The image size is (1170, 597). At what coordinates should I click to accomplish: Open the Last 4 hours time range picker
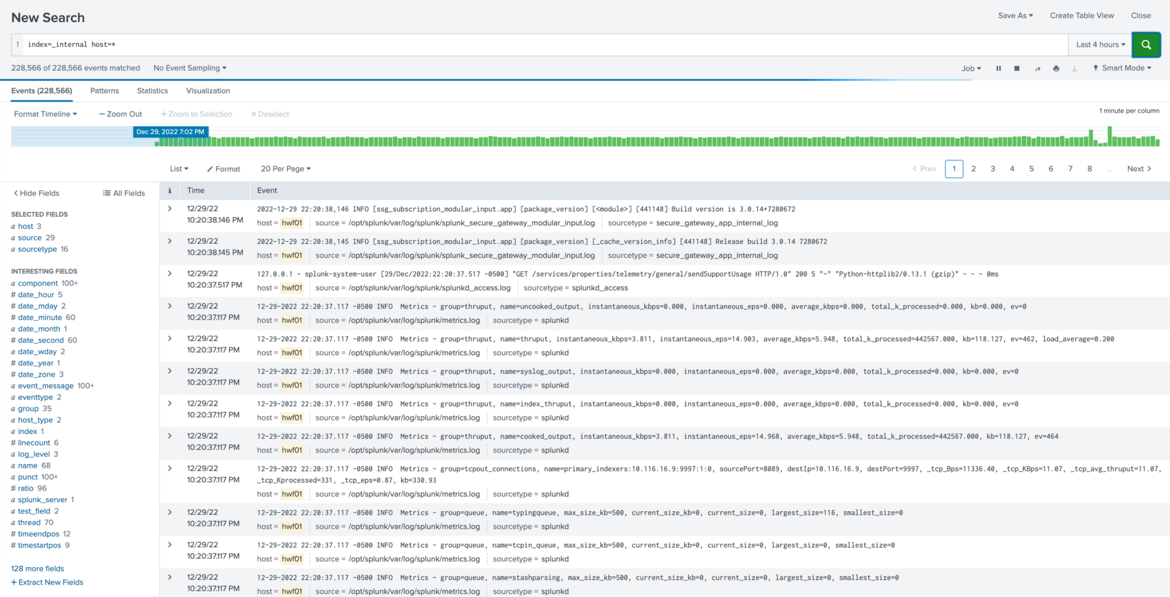[x=1098, y=44]
